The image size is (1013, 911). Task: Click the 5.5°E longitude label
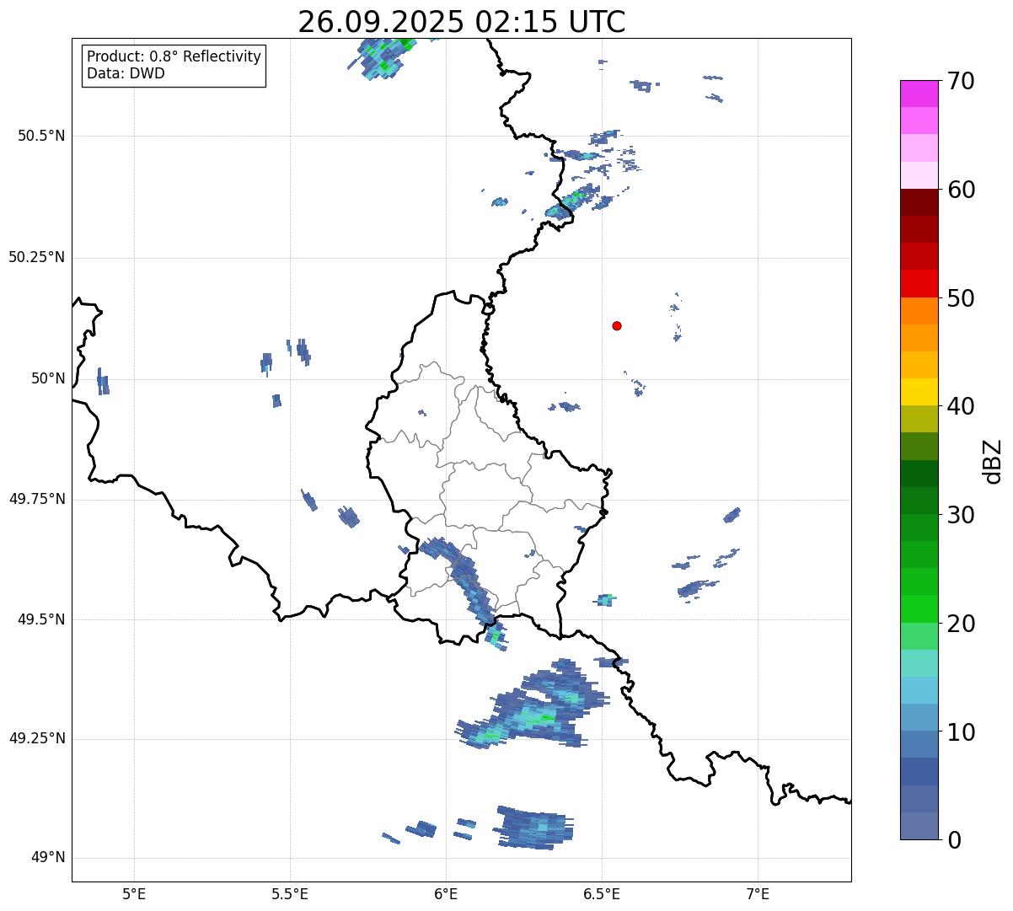[290, 893]
